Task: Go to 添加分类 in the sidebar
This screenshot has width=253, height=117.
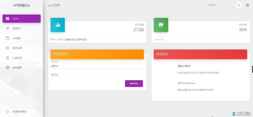Action: [17, 48]
